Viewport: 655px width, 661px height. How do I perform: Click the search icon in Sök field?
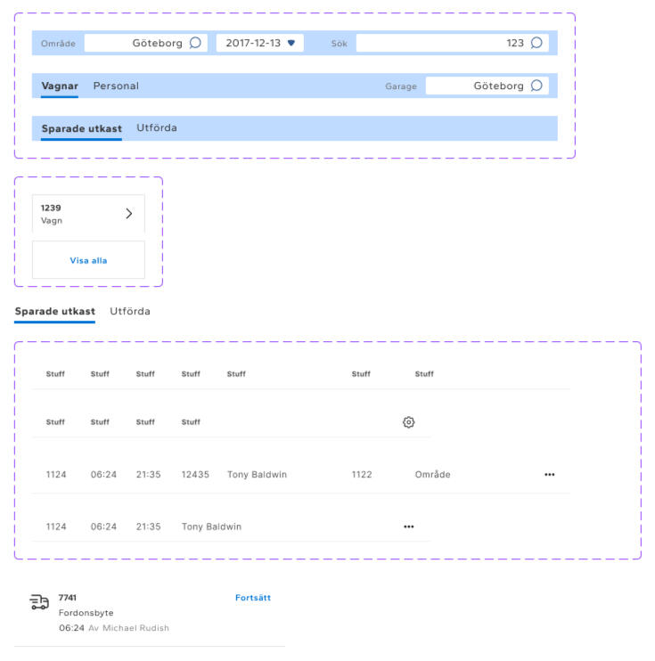pos(536,43)
